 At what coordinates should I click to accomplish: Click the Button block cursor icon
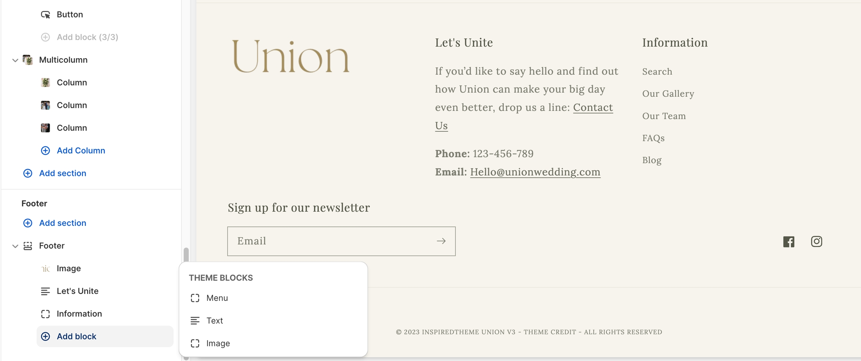[x=45, y=15]
